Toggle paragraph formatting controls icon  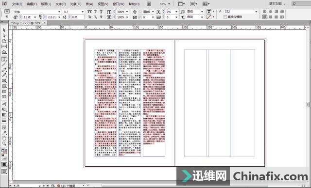point(7,17)
